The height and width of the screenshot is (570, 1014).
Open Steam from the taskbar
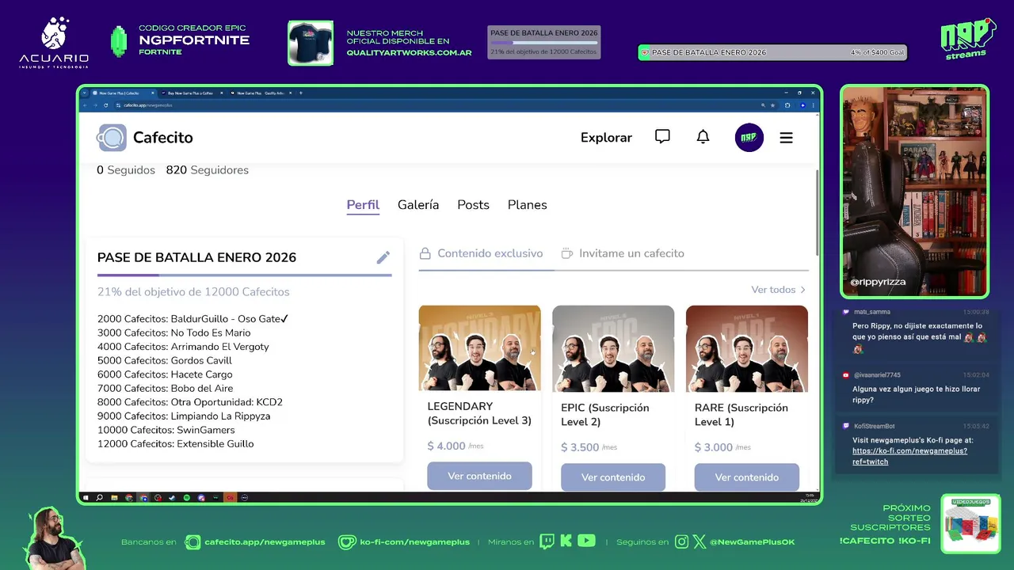click(x=172, y=498)
